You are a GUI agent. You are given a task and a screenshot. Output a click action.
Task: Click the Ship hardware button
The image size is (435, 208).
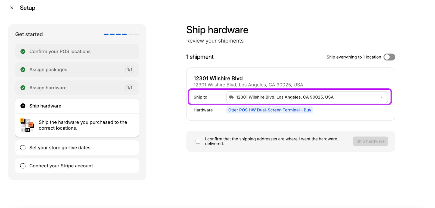pos(370,141)
